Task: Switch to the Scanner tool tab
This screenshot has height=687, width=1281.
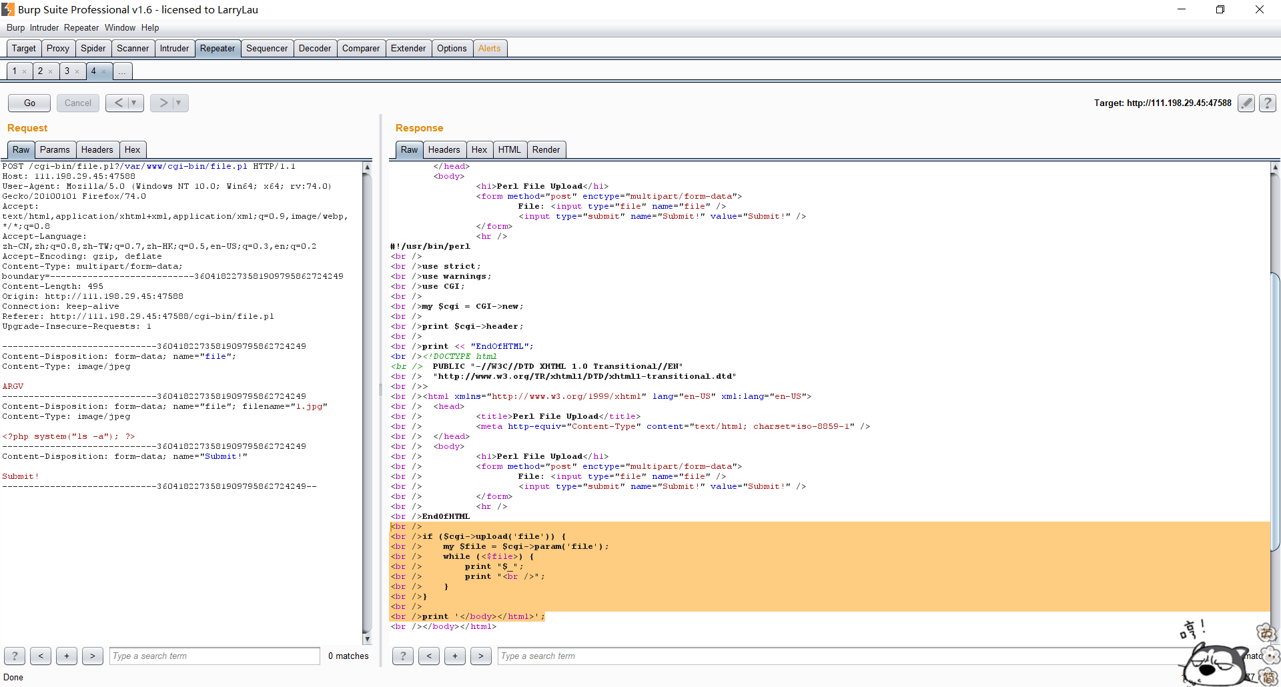Action: pos(133,48)
